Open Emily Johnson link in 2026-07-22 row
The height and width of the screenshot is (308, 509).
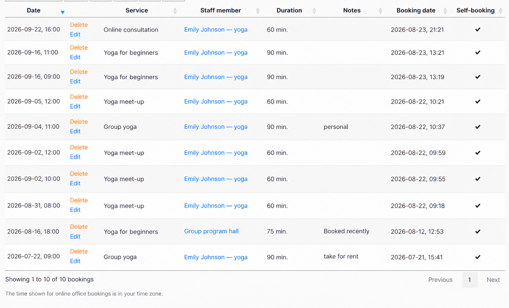coord(216,257)
